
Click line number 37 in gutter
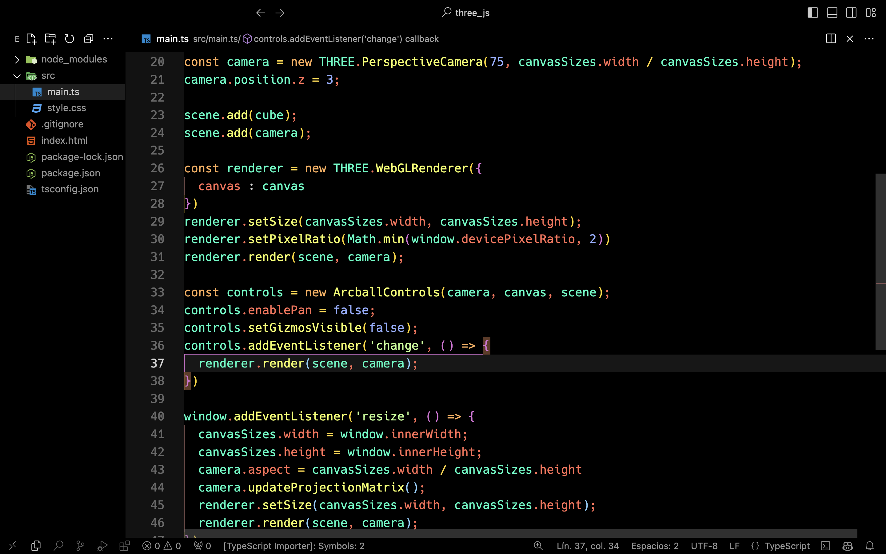pyautogui.click(x=158, y=363)
